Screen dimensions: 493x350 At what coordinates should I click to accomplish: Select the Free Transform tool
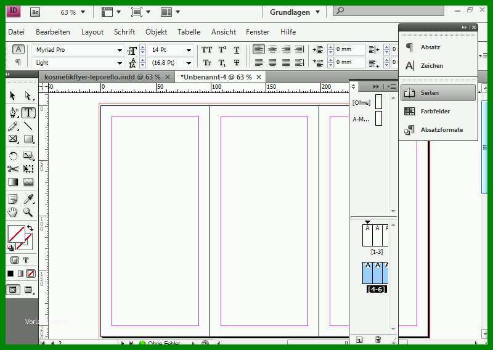click(x=28, y=169)
